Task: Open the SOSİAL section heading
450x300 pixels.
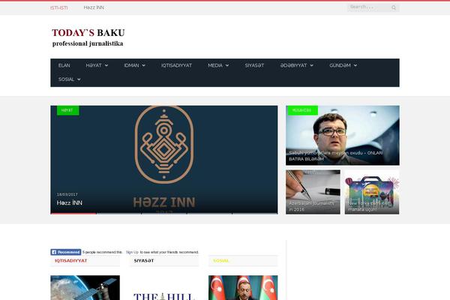Action: point(220,261)
